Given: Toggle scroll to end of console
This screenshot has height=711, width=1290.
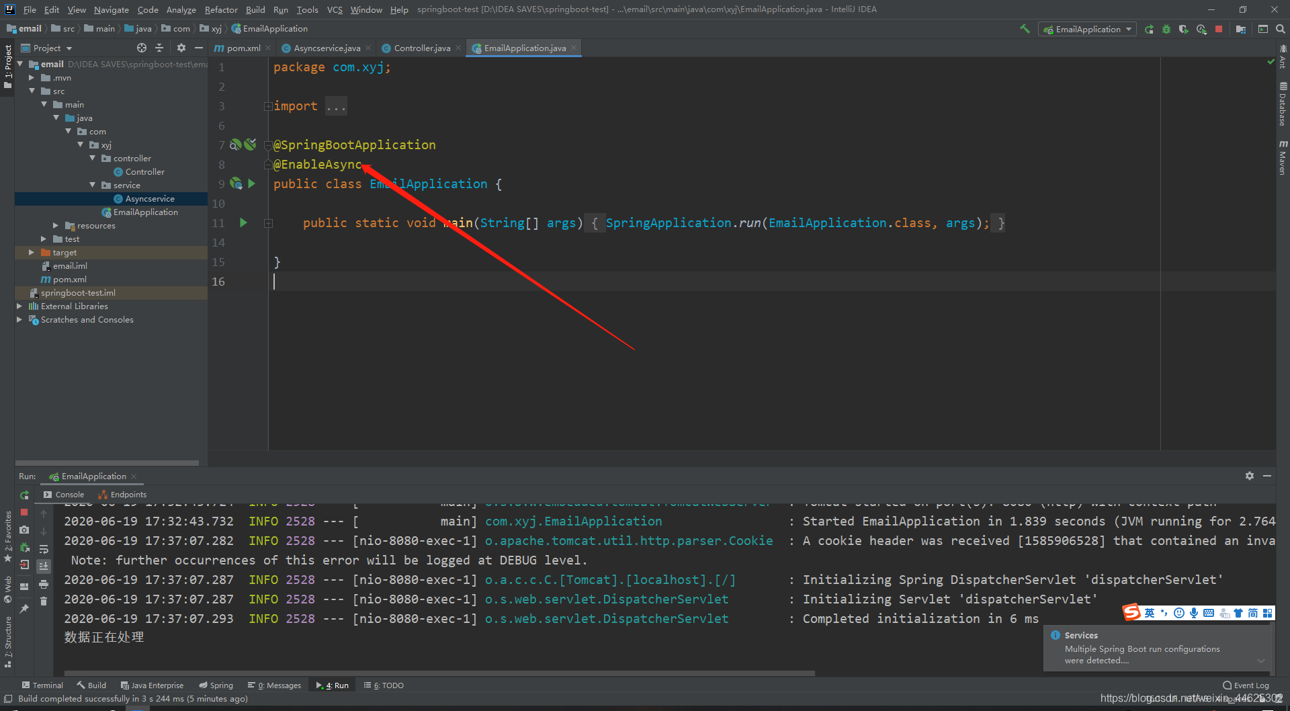Looking at the screenshot, I should pos(44,567).
